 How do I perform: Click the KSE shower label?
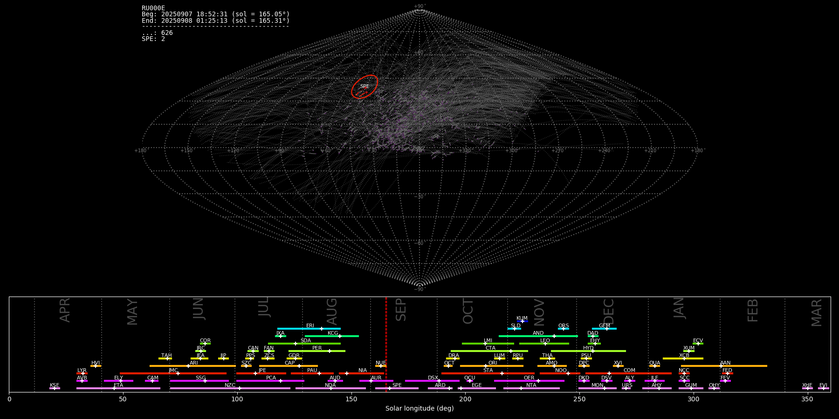(55, 385)
